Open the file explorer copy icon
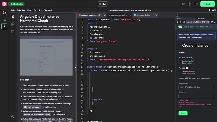The image size is (217, 122). (13, 24)
